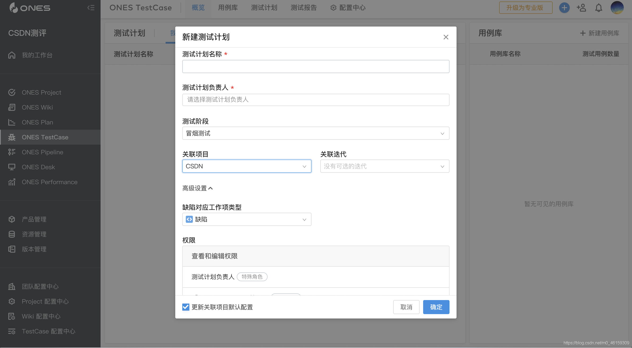Open ONES Wiki in sidebar
The image size is (632, 348).
pyautogui.click(x=50, y=107)
